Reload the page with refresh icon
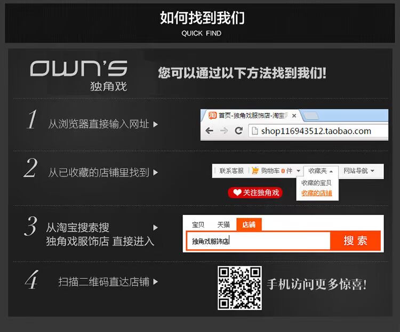 (239, 131)
